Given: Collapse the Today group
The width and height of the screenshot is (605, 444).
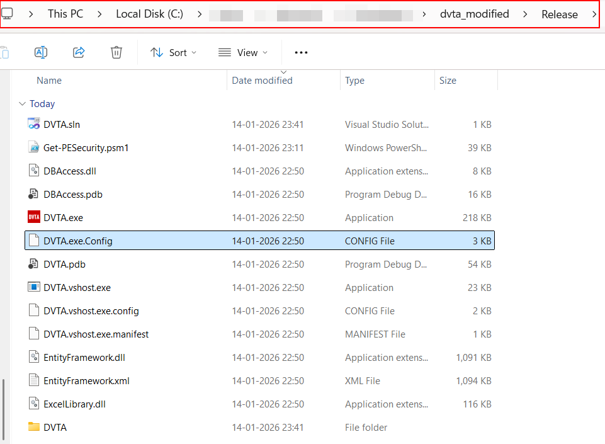Looking at the screenshot, I should click(23, 104).
